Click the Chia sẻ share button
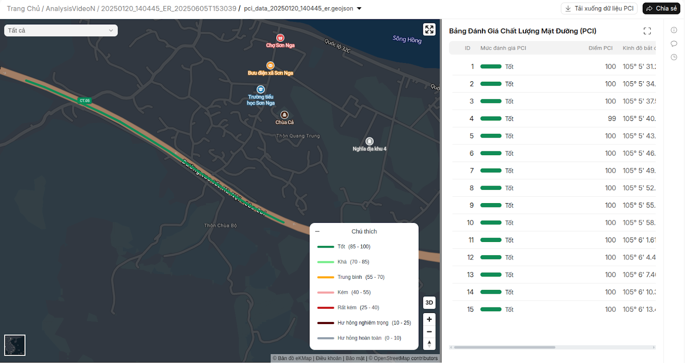685x363 pixels. click(661, 9)
